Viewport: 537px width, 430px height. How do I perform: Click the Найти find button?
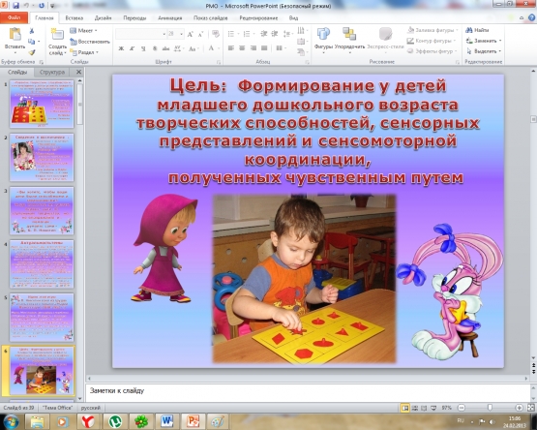477,30
